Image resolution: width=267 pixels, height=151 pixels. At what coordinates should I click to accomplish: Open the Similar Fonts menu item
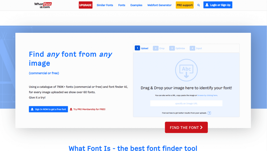pos(105,5)
